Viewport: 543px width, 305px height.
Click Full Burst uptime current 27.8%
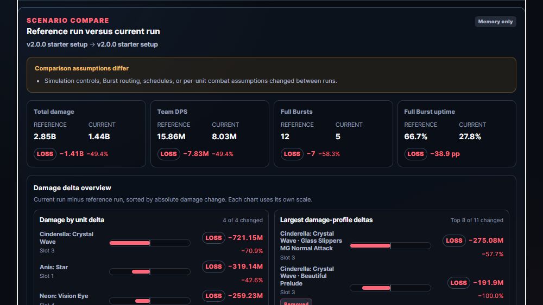coord(470,137)
